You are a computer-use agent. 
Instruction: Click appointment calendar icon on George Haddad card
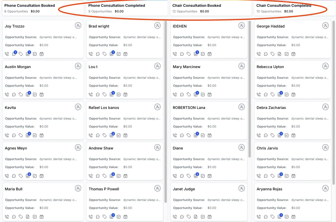click(293, 54)
